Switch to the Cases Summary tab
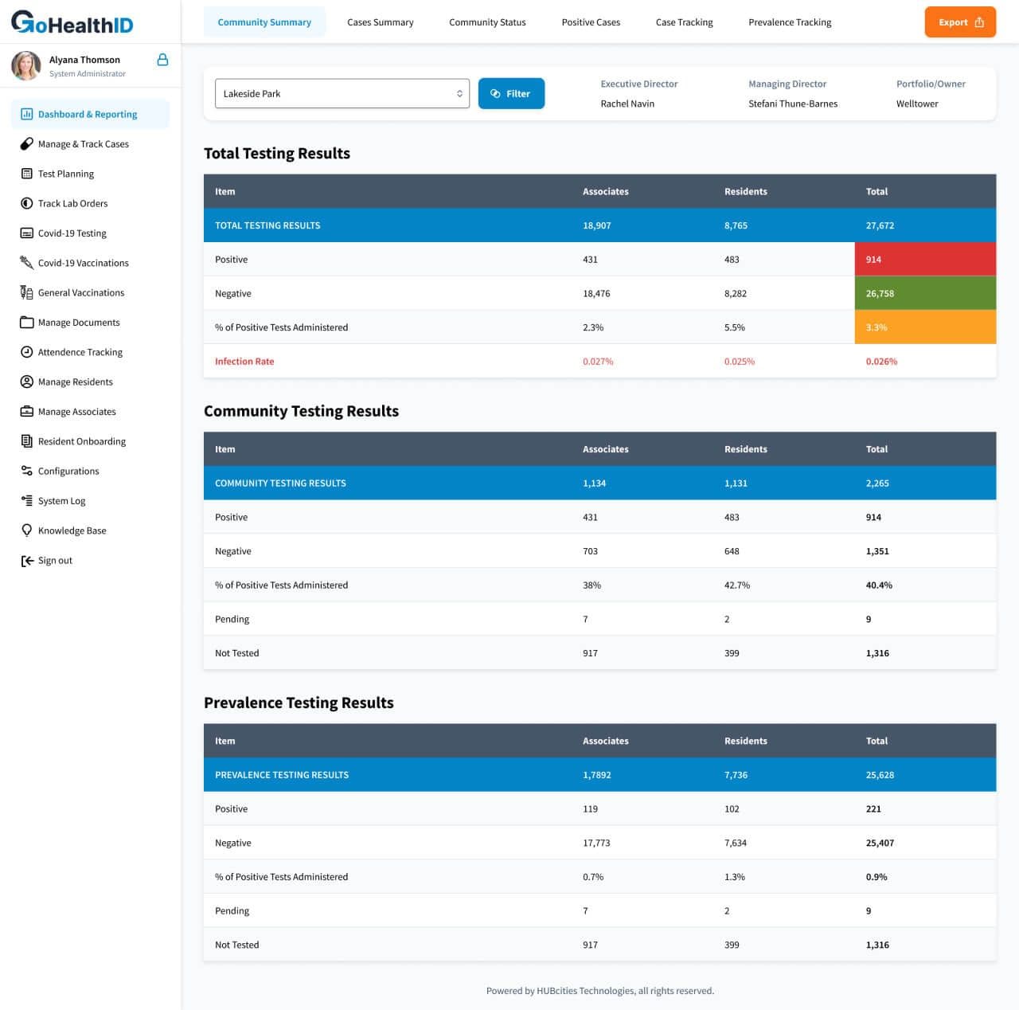 381,22
